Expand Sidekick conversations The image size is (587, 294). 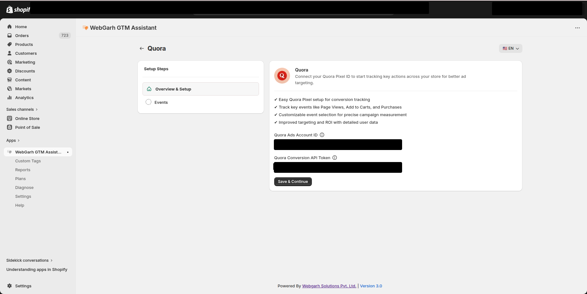[29, 260]
